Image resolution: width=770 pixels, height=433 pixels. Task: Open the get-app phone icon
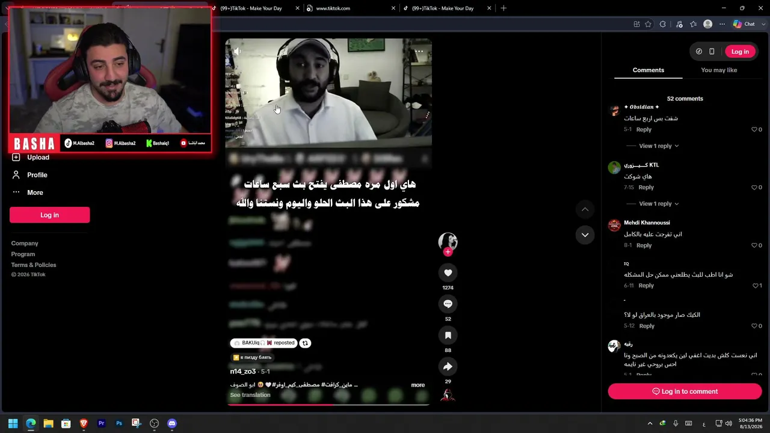712,52
